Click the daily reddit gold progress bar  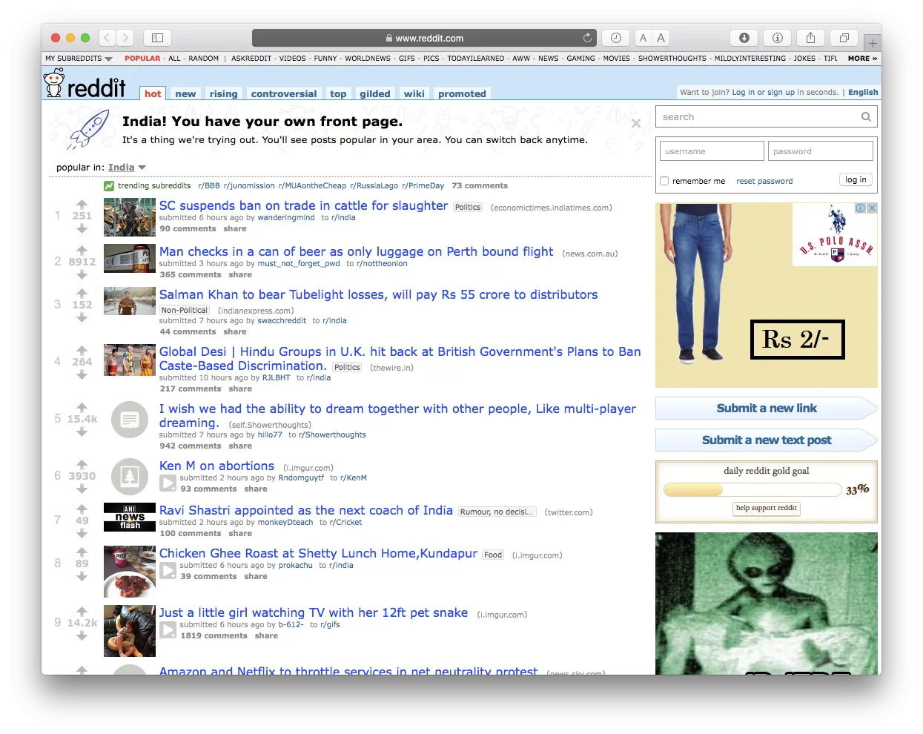click(752, 490)
